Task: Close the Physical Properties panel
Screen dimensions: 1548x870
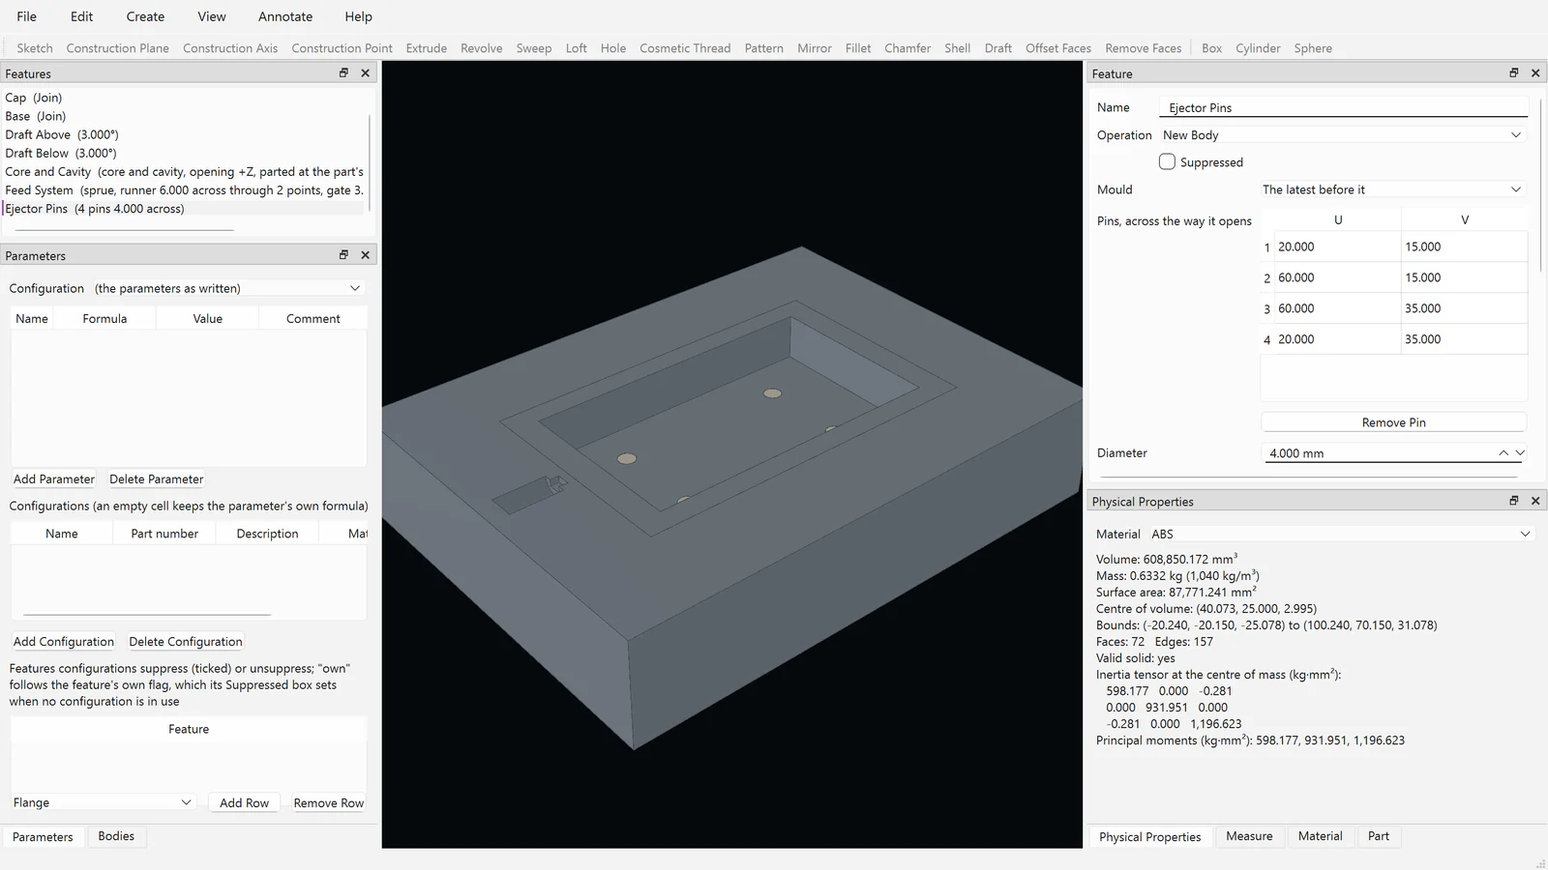Action: (1535, 500)
